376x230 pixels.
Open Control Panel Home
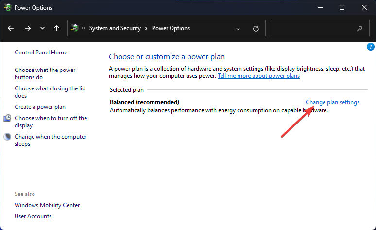coord(41,53)
